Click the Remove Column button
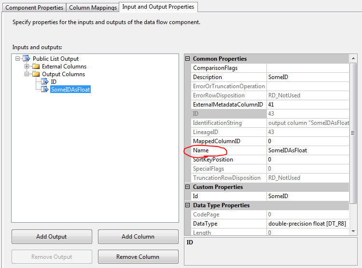 pyautogui.click(x=138, y=257)
